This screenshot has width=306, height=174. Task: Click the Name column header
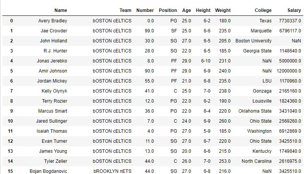[x=61, y=10]
